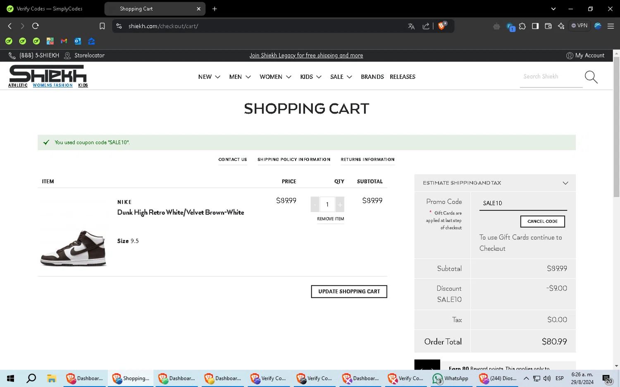Click Remove Item link
This screenshot has height=387, width=620.
pos(330,219)
